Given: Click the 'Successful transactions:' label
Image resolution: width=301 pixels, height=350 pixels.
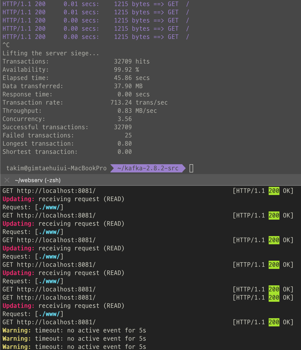Looking at the screenshot, I should (45, 127).
